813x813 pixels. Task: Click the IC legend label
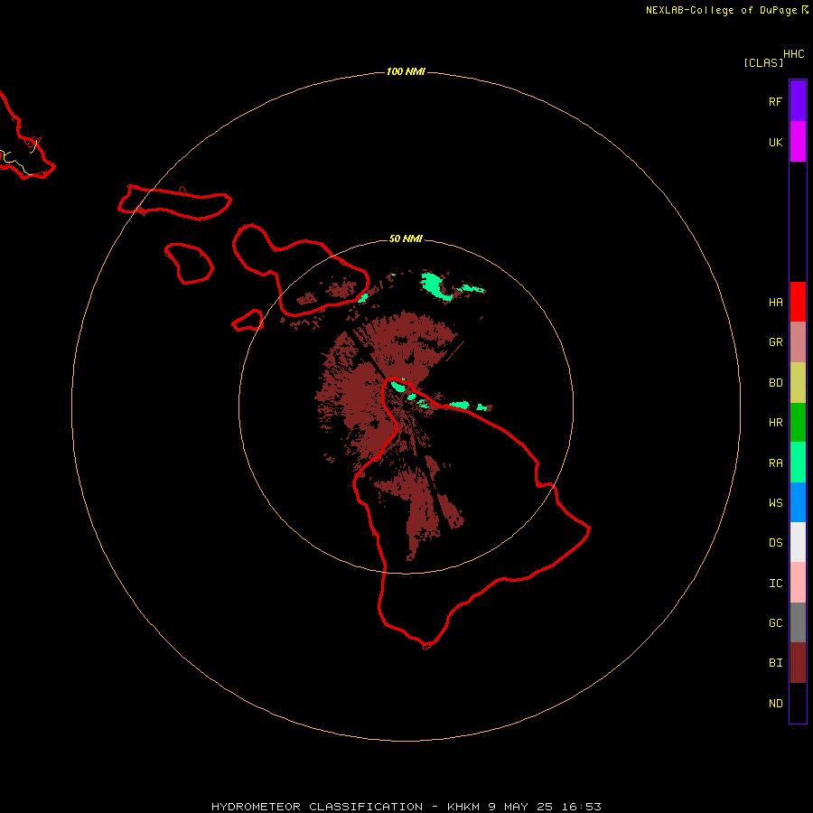click(775, 584)
